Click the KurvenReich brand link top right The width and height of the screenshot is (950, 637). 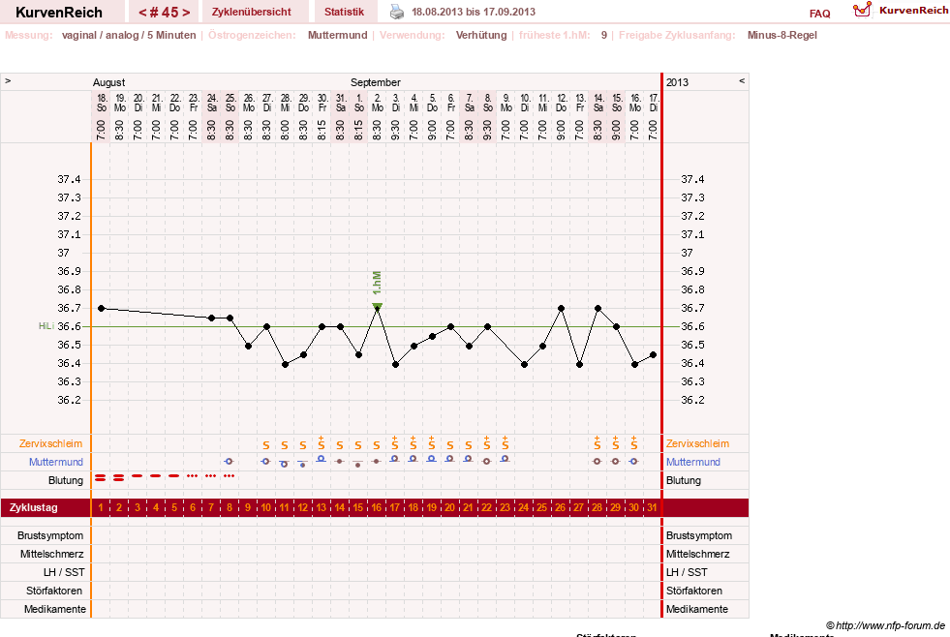coord(913,10)
